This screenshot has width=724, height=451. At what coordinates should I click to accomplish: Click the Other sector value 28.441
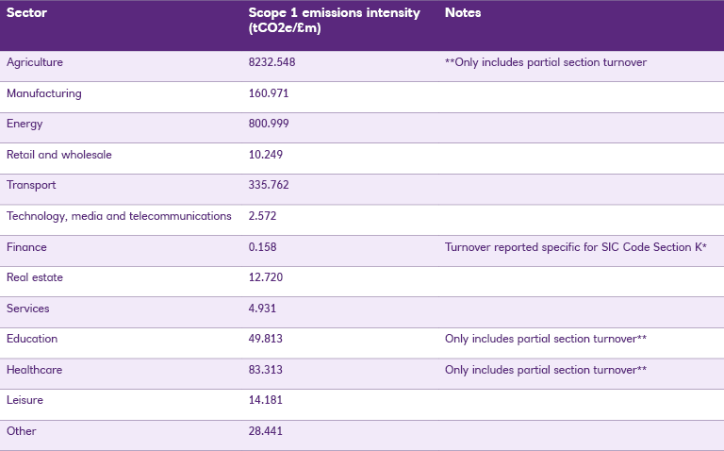tap(266, 431)
